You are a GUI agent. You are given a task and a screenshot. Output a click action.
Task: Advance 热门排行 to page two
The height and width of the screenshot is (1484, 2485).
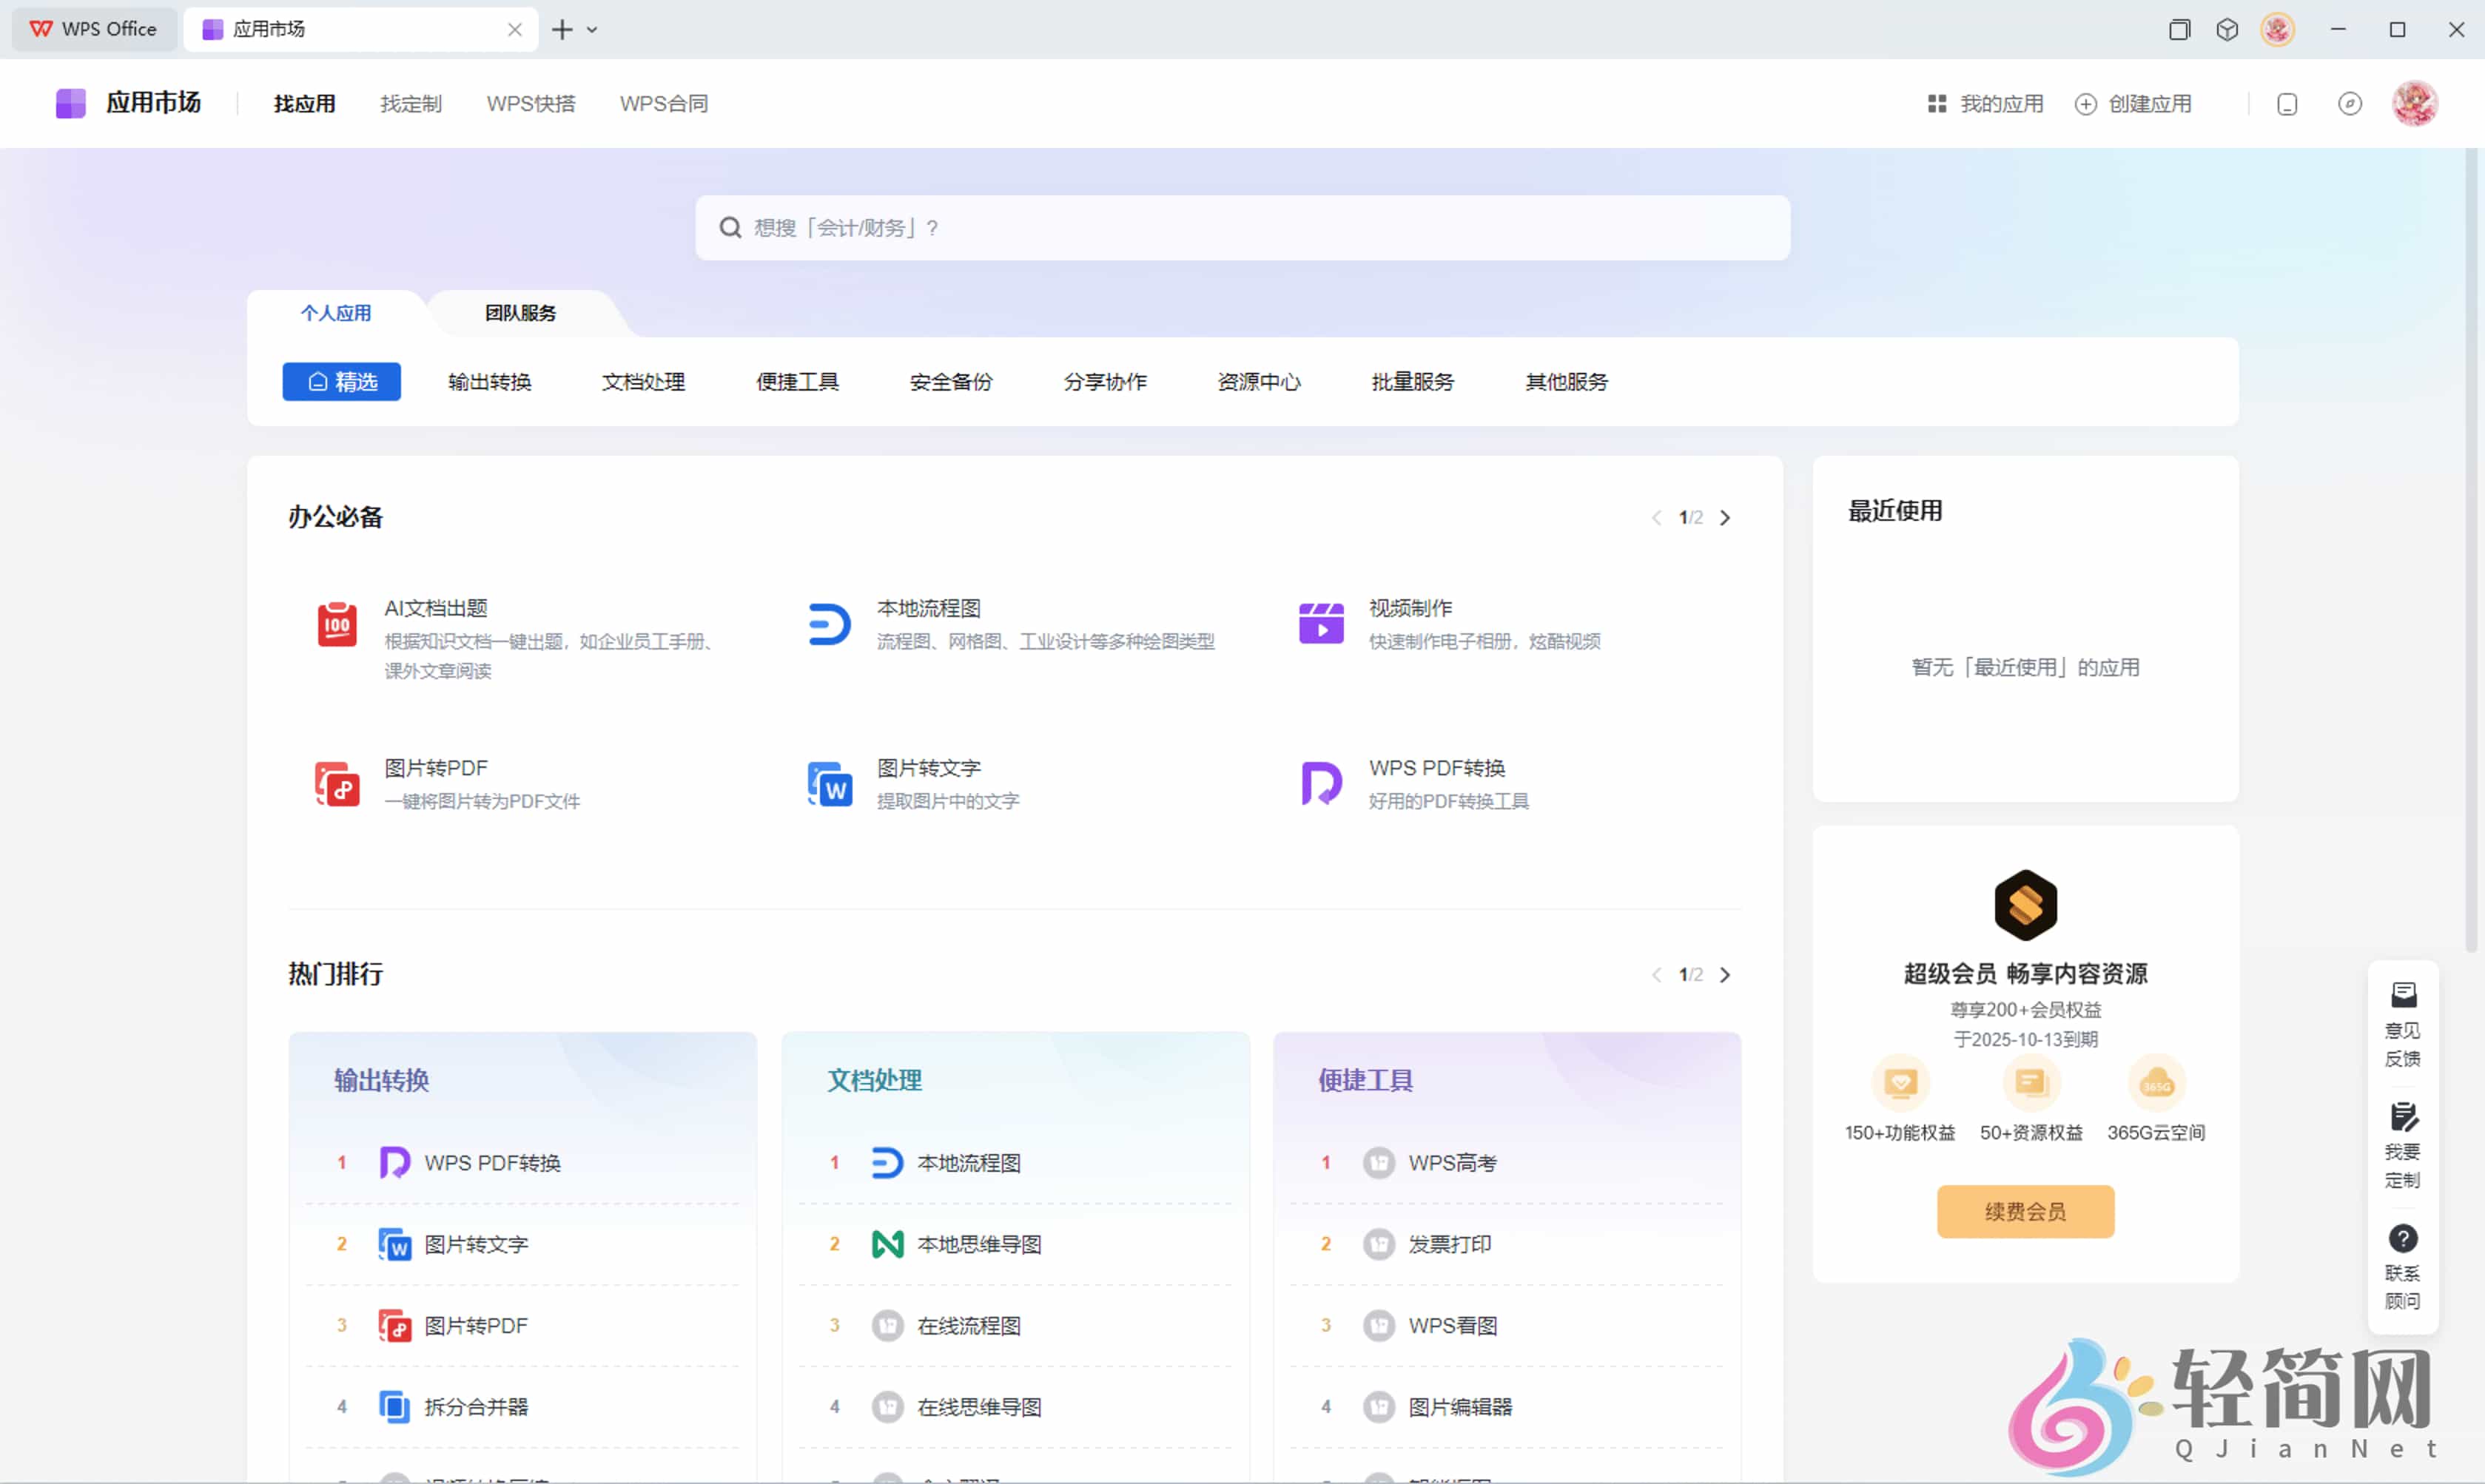click(1726, 974)
